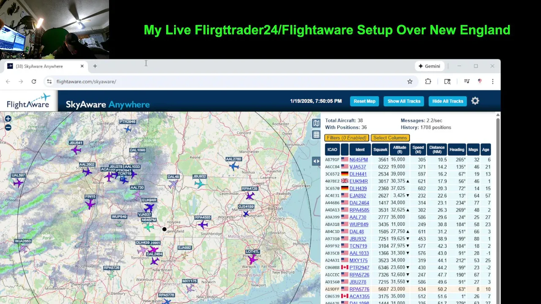
Task: Click Show All Tracks button
Action: [x=404, y=101]
